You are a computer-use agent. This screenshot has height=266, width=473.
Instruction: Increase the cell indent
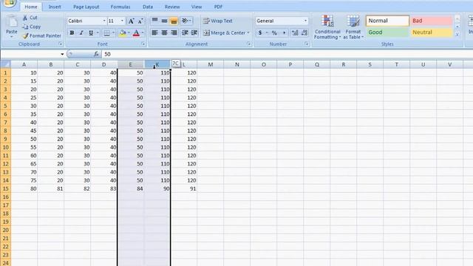coord(194,33)
